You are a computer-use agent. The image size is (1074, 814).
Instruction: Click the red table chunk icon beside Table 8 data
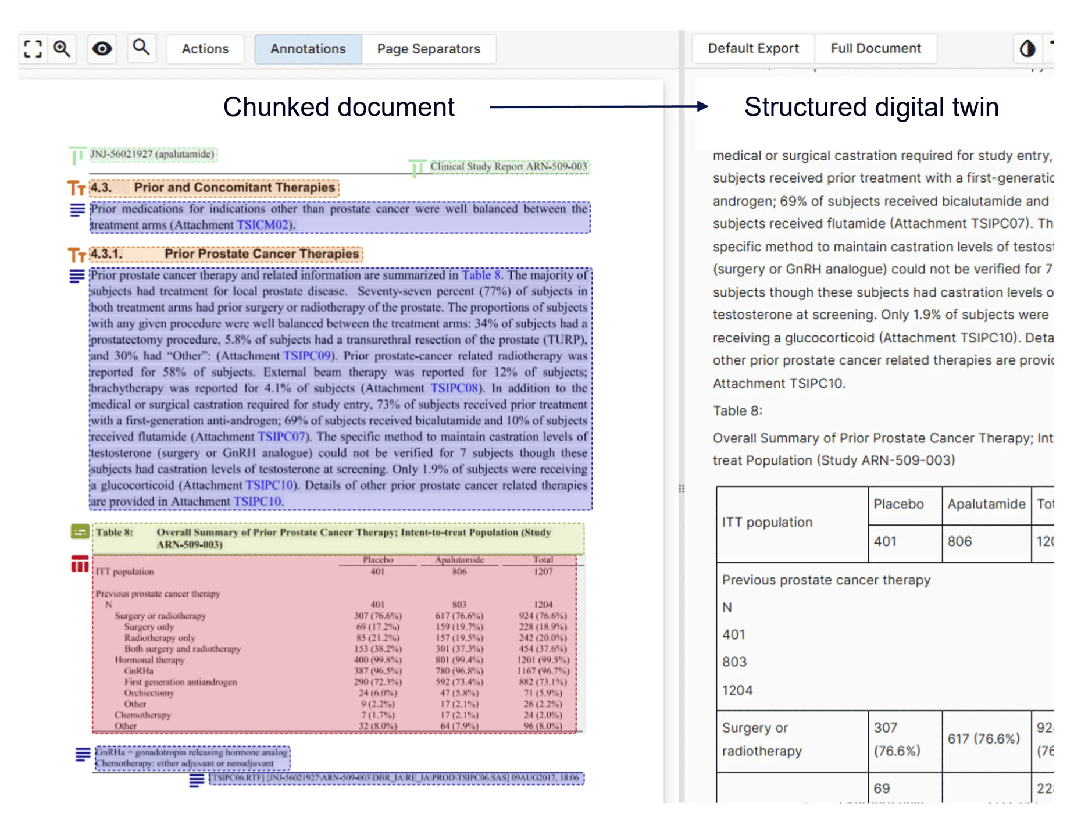(79, 563)
